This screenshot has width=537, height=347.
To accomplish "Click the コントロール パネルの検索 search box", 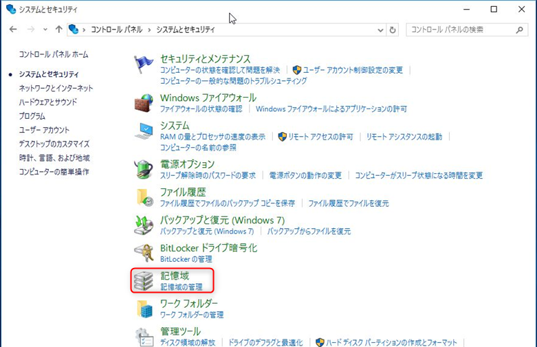I will pyautogui.click(x=461, y=30).
